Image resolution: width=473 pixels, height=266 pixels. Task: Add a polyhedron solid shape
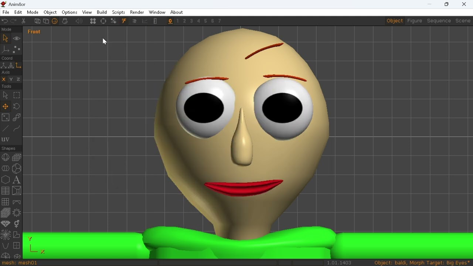tap(17, 168)
